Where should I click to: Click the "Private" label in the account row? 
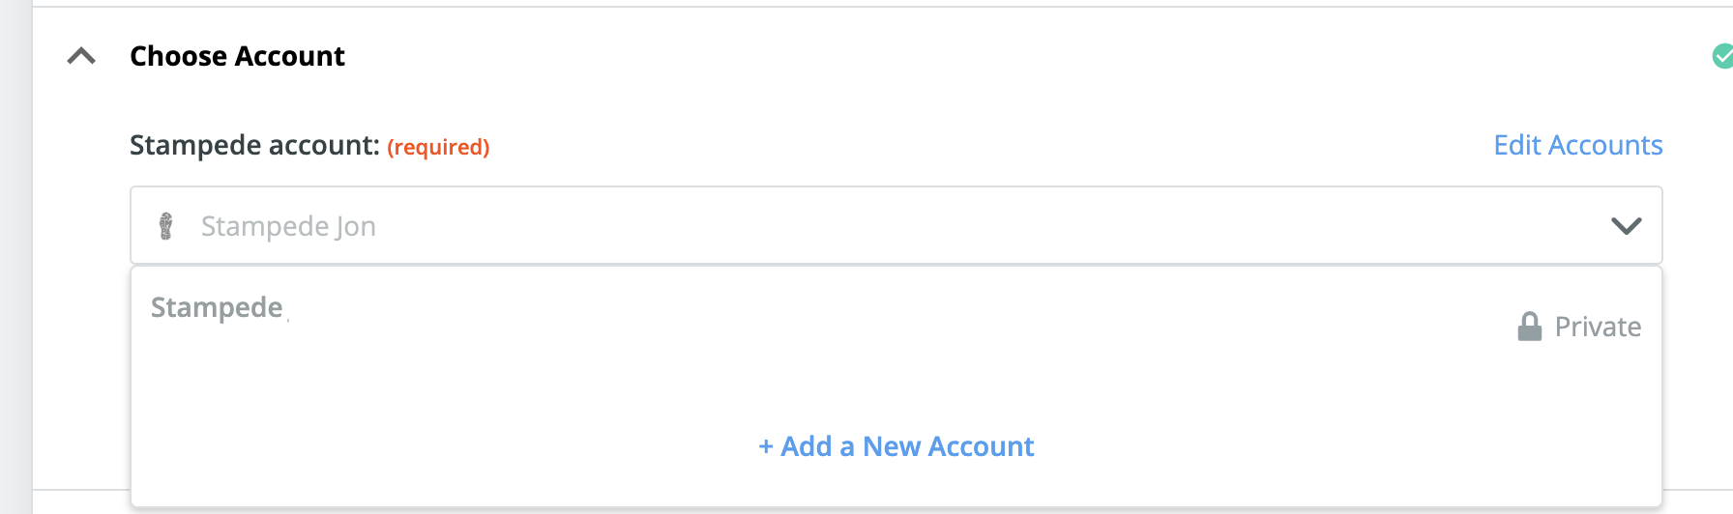pos(1598,327)
